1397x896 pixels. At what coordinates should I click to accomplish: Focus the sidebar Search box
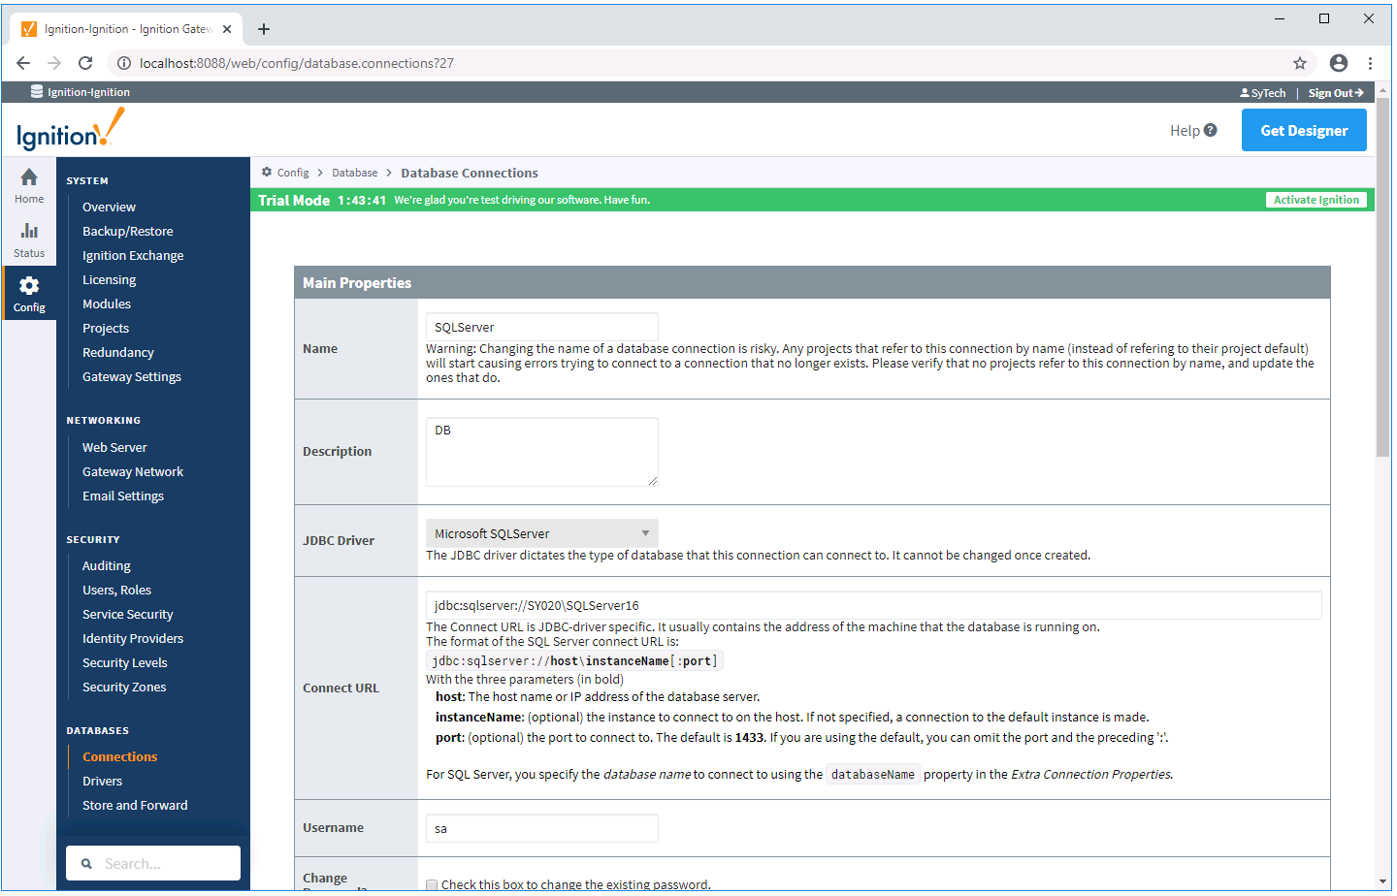[153, 863]
